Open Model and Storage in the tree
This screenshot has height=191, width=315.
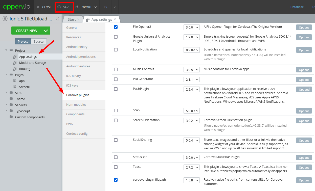pyautogui.click(x=32, y=63)
